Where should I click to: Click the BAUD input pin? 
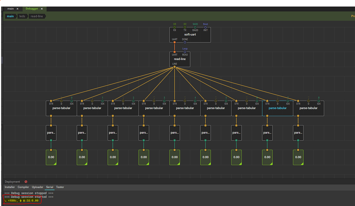click(x=195, y=27)
